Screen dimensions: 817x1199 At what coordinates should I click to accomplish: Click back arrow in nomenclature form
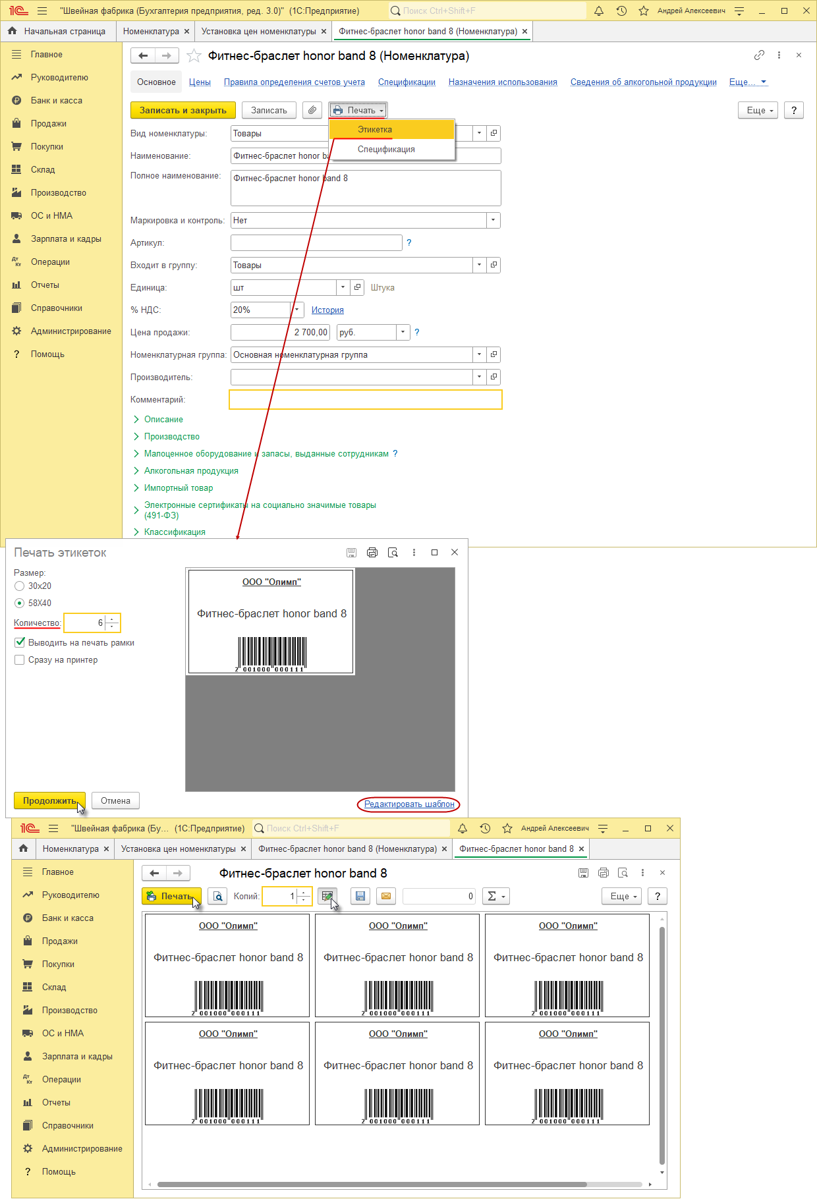coord(143,56)
